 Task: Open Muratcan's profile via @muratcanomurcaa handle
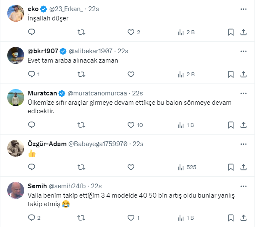(x=98, y=93)
